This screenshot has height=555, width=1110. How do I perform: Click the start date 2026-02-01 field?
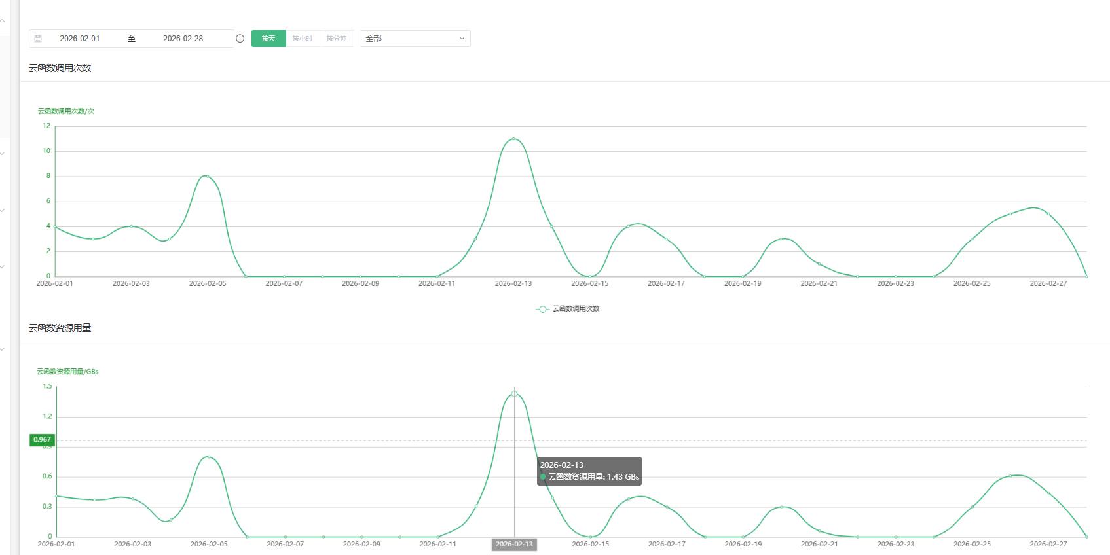[x=80, y=39]
